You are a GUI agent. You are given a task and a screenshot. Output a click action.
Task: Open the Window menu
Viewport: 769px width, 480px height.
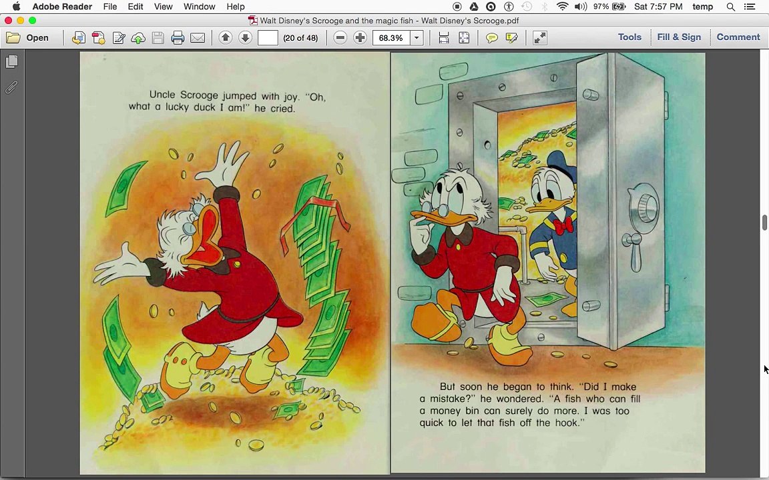[x=199, y=7]
